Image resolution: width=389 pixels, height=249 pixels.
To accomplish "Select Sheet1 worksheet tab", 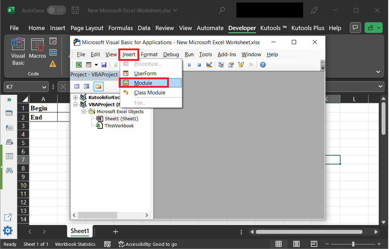I will [79, 231].
